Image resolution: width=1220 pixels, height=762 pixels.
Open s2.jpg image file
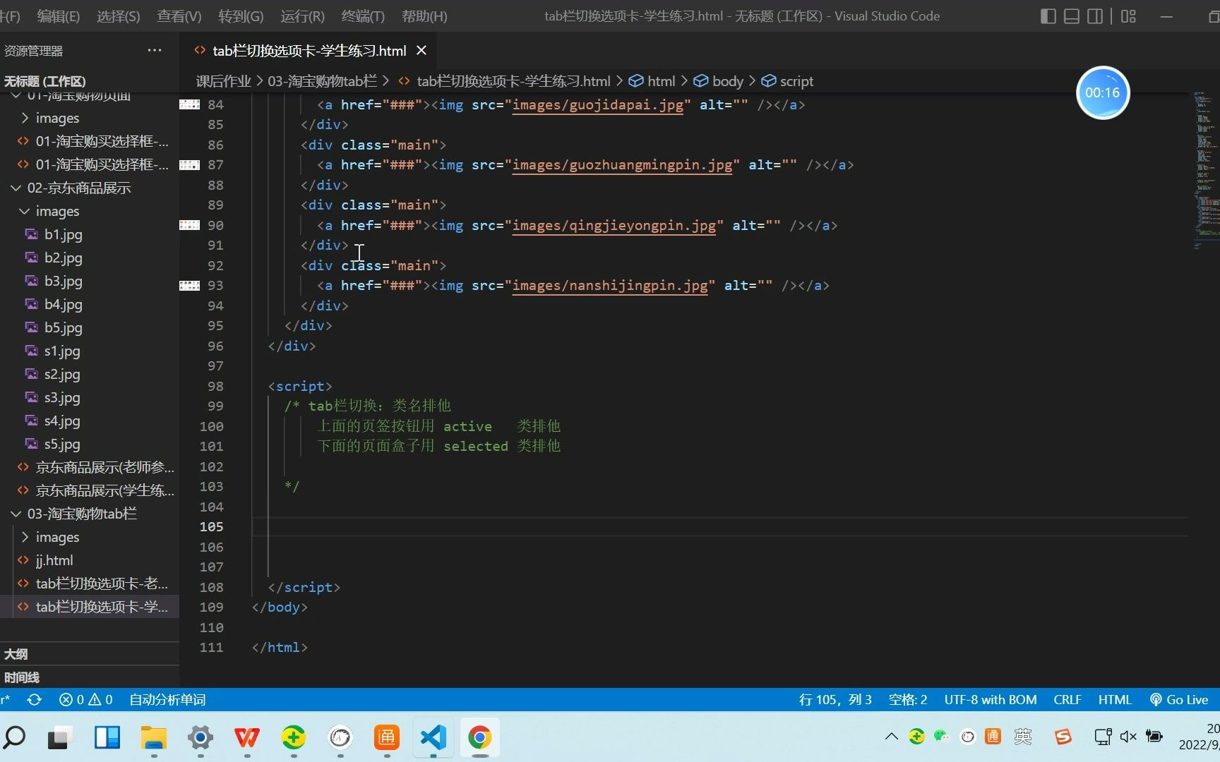pos(62,374)
